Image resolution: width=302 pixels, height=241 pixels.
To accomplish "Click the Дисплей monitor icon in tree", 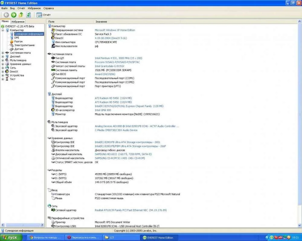I will pyautogui.click(x=7, y=57).
